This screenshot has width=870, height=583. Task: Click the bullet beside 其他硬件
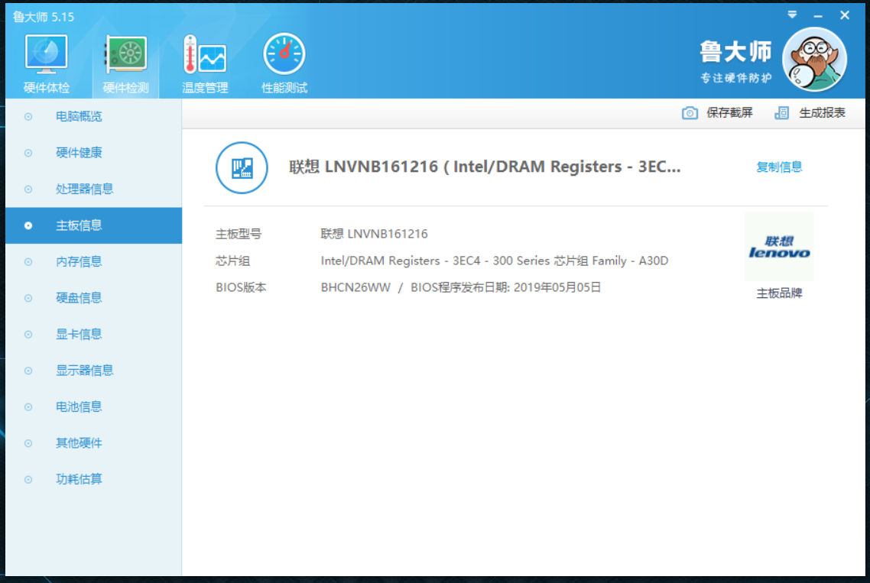(x=28, y=443)
